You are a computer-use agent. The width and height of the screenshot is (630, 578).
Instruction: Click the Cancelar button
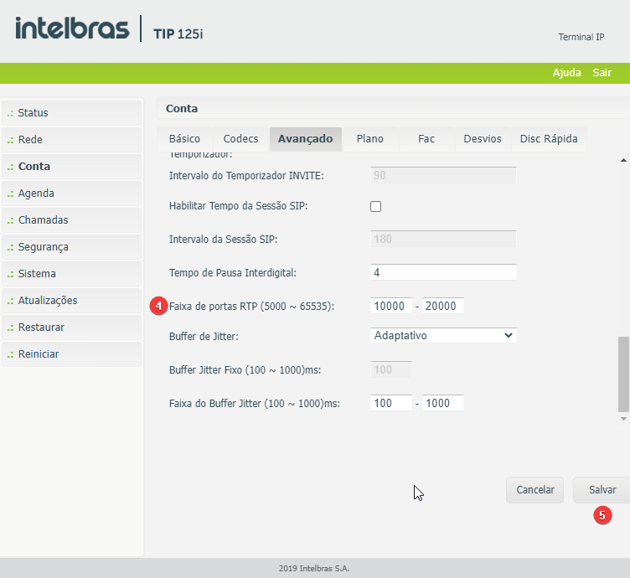click(535, 490)
